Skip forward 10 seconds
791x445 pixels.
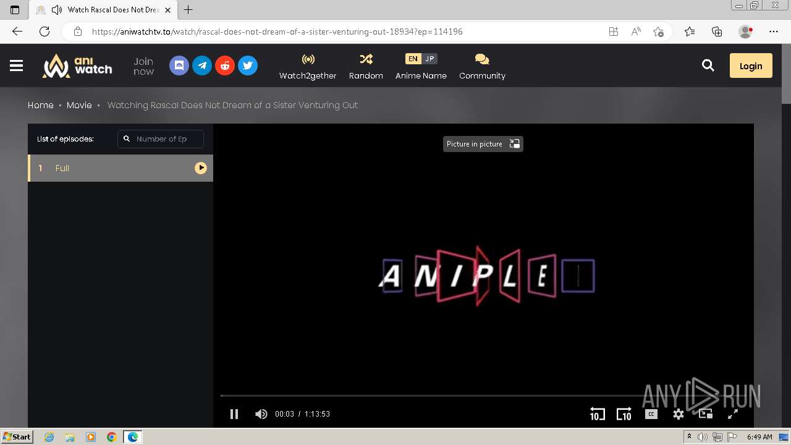624,414
